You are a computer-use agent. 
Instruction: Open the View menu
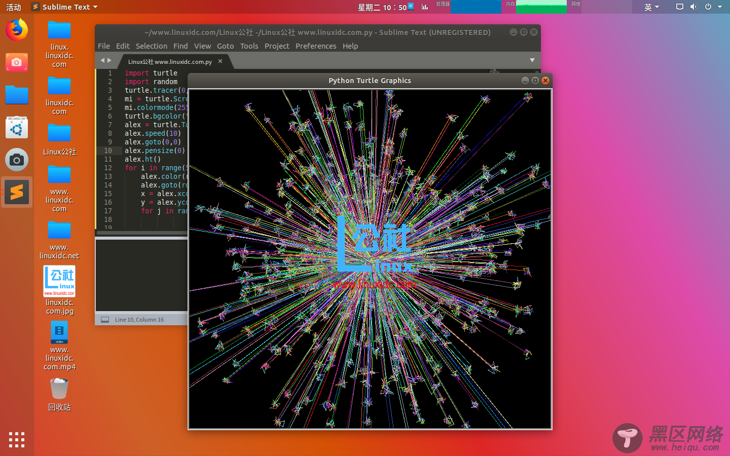coord(202,46)
